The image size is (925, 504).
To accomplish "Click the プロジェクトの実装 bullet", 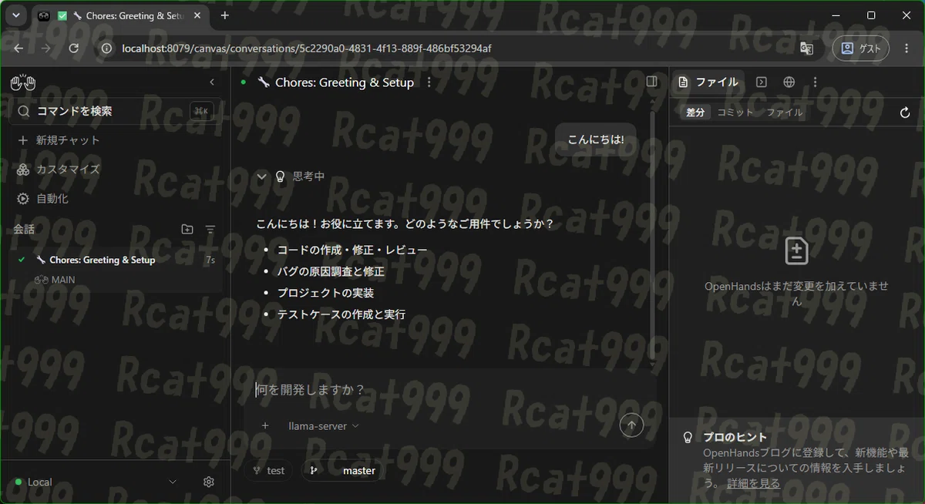I will pos(325,293).
